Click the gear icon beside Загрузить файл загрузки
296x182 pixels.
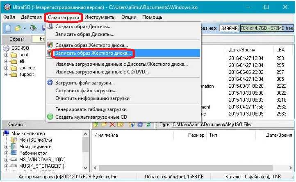point(50,82)
